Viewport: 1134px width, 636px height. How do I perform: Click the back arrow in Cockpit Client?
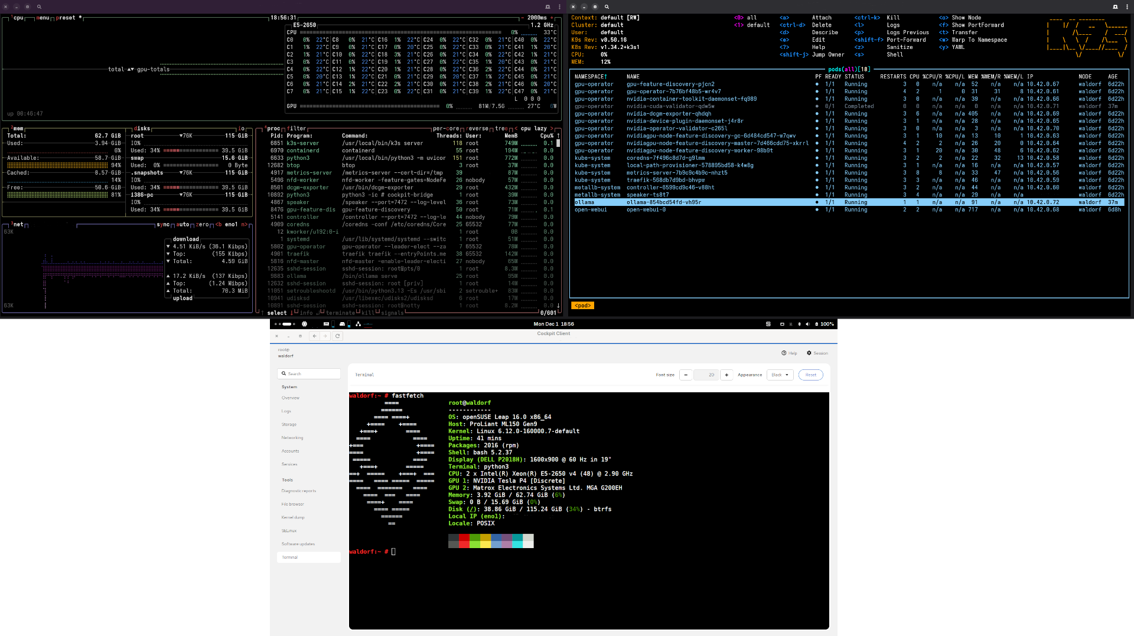[x=314, y=336]
